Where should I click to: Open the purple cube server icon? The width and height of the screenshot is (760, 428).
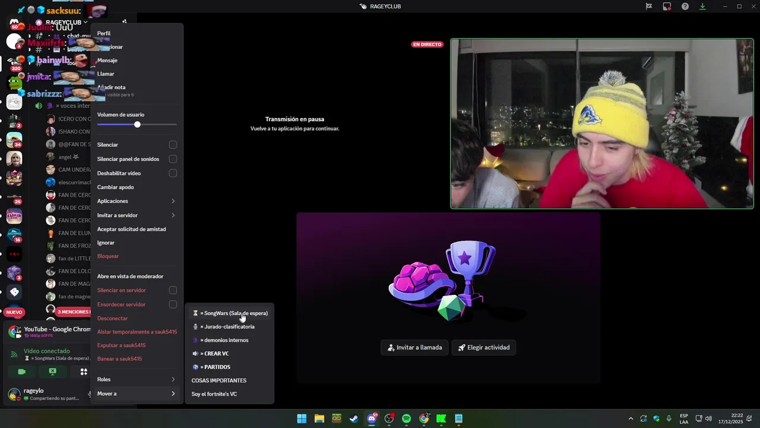coord(14,273)
